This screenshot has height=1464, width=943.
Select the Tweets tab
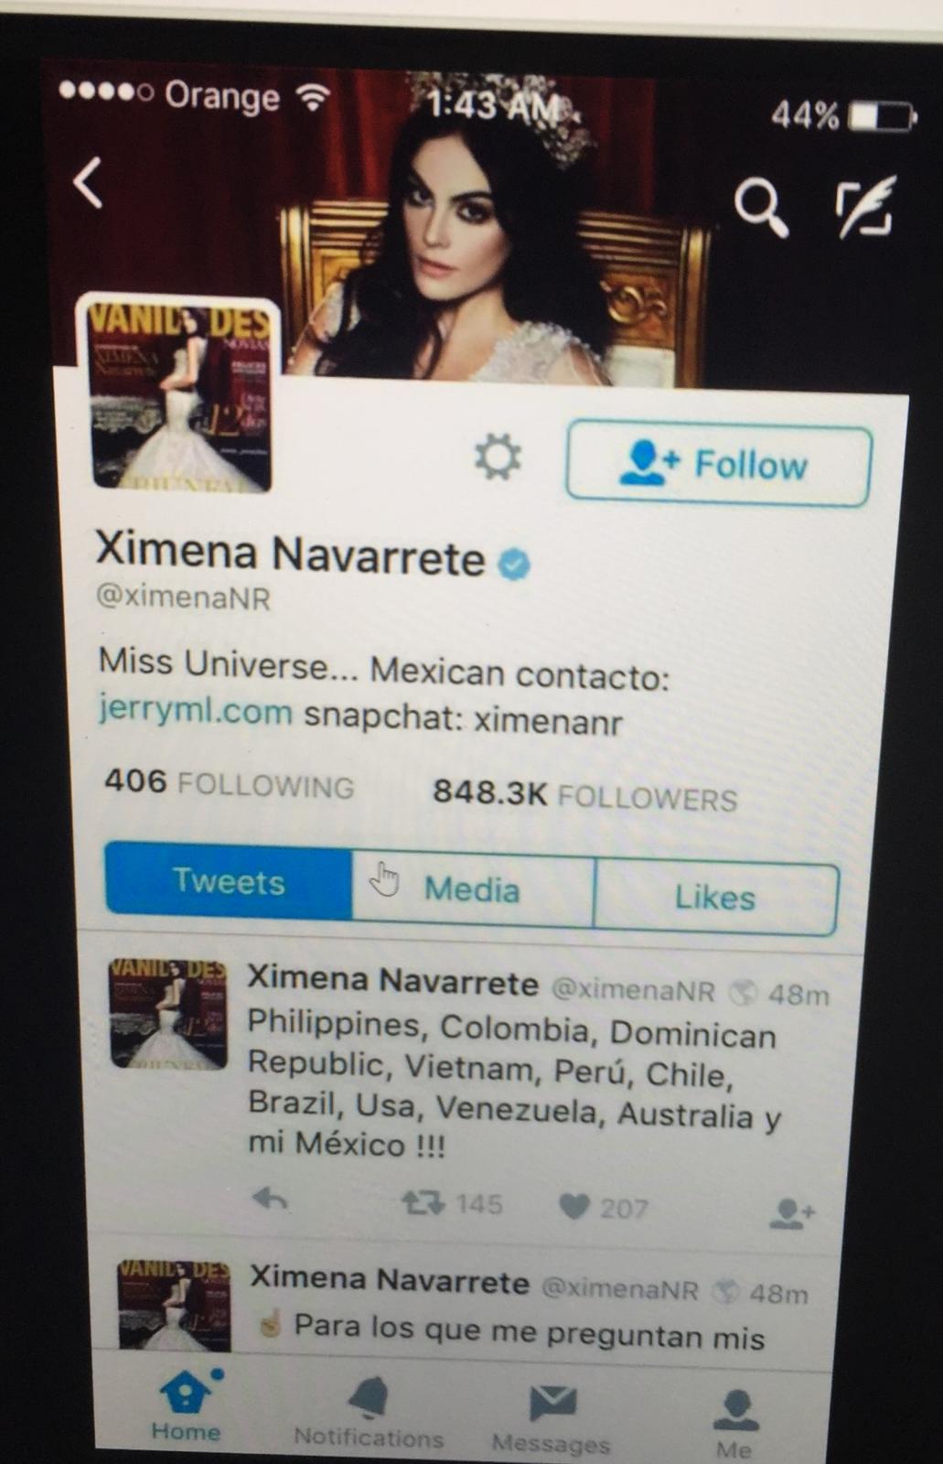click(229, 881)
